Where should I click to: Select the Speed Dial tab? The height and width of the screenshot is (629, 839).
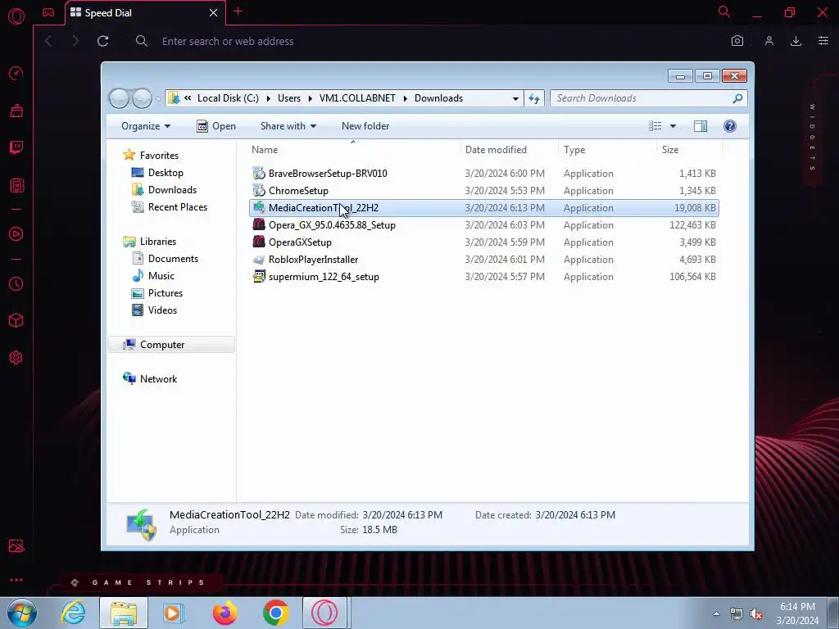145,13
